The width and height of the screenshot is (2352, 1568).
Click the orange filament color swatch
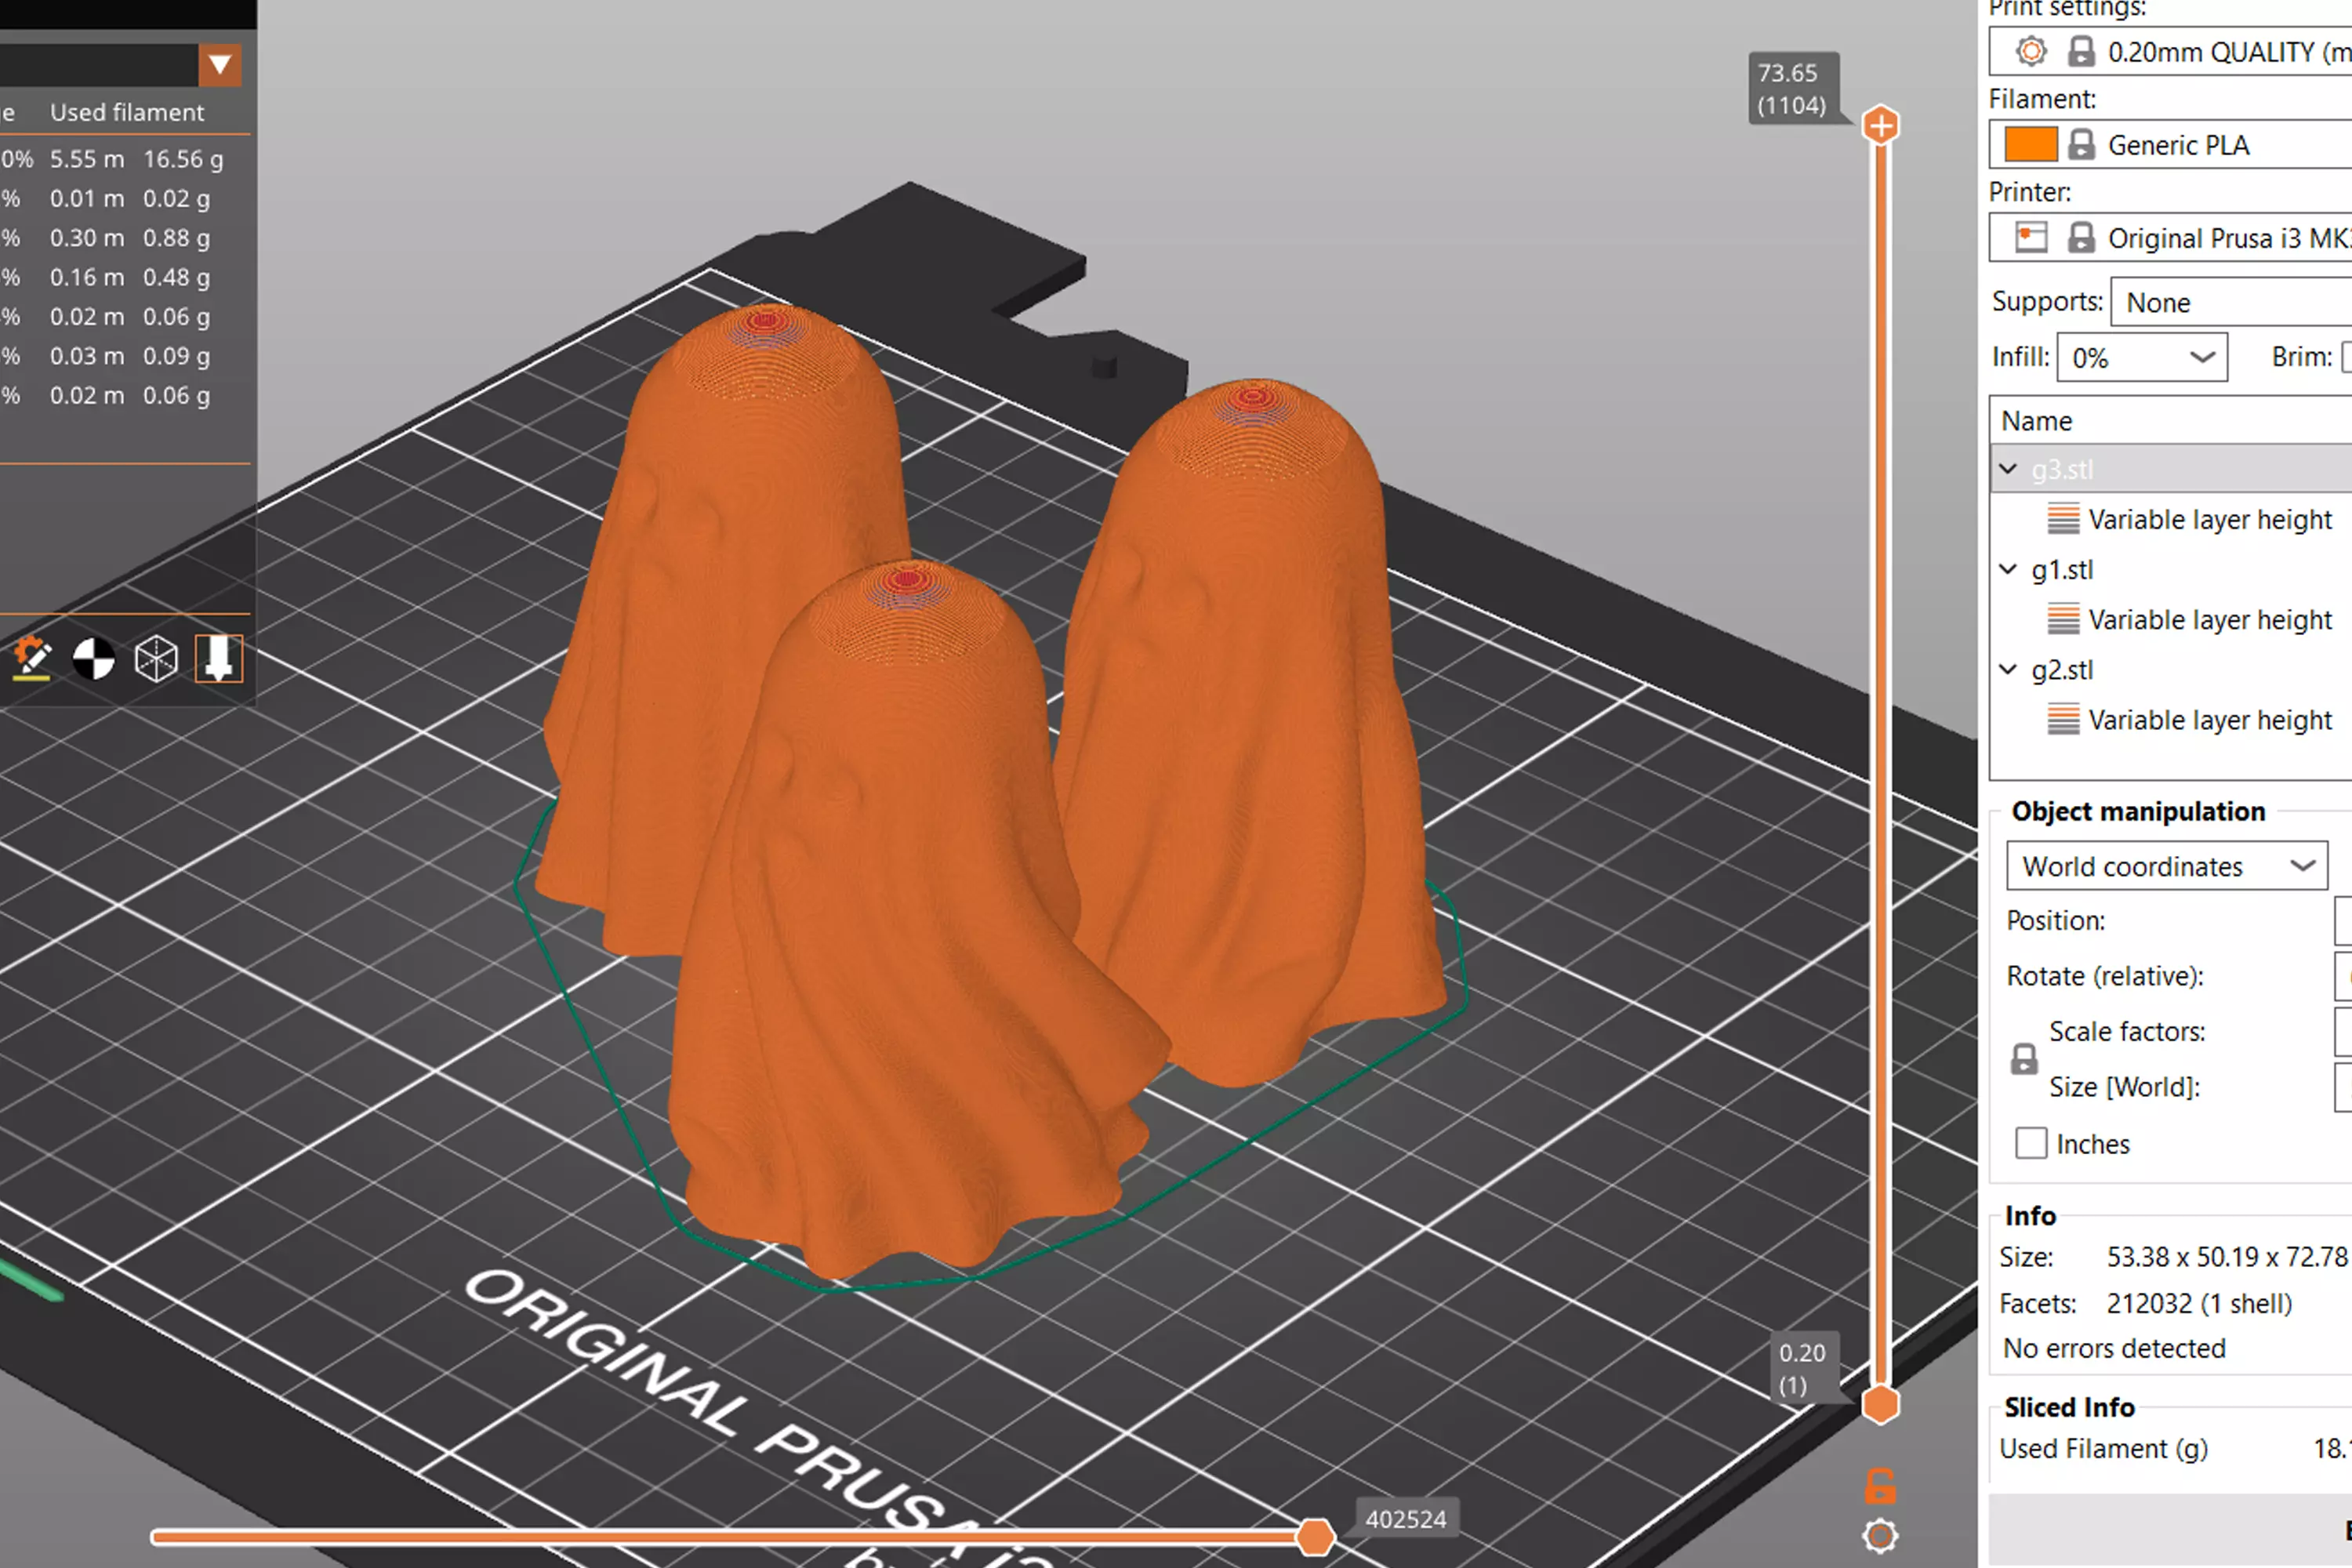[2031, 145]
